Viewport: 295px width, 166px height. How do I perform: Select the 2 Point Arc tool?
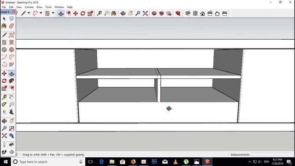coord(12,57)
